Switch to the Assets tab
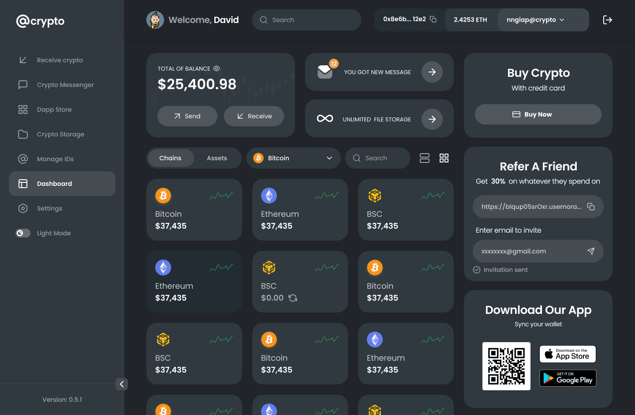The width and height of the screenshot is (635, 415). [217, 158]
